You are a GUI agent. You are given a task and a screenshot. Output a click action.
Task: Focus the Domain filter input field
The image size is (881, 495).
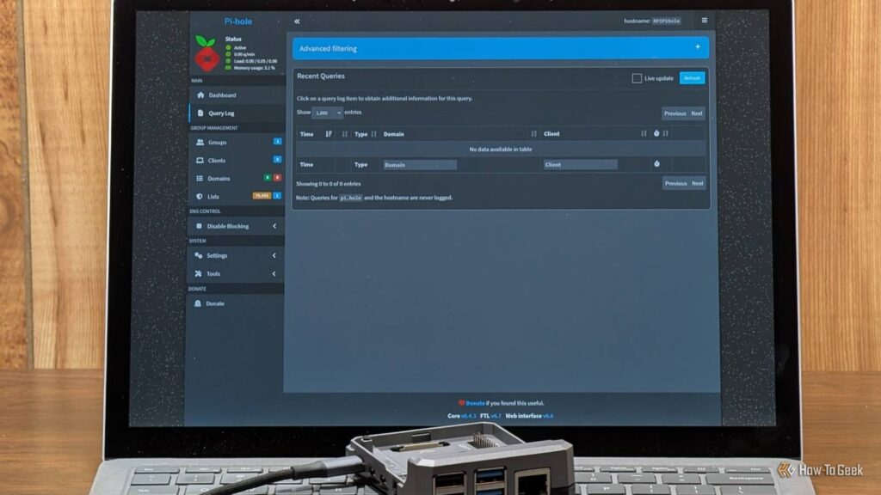point(420,165)
